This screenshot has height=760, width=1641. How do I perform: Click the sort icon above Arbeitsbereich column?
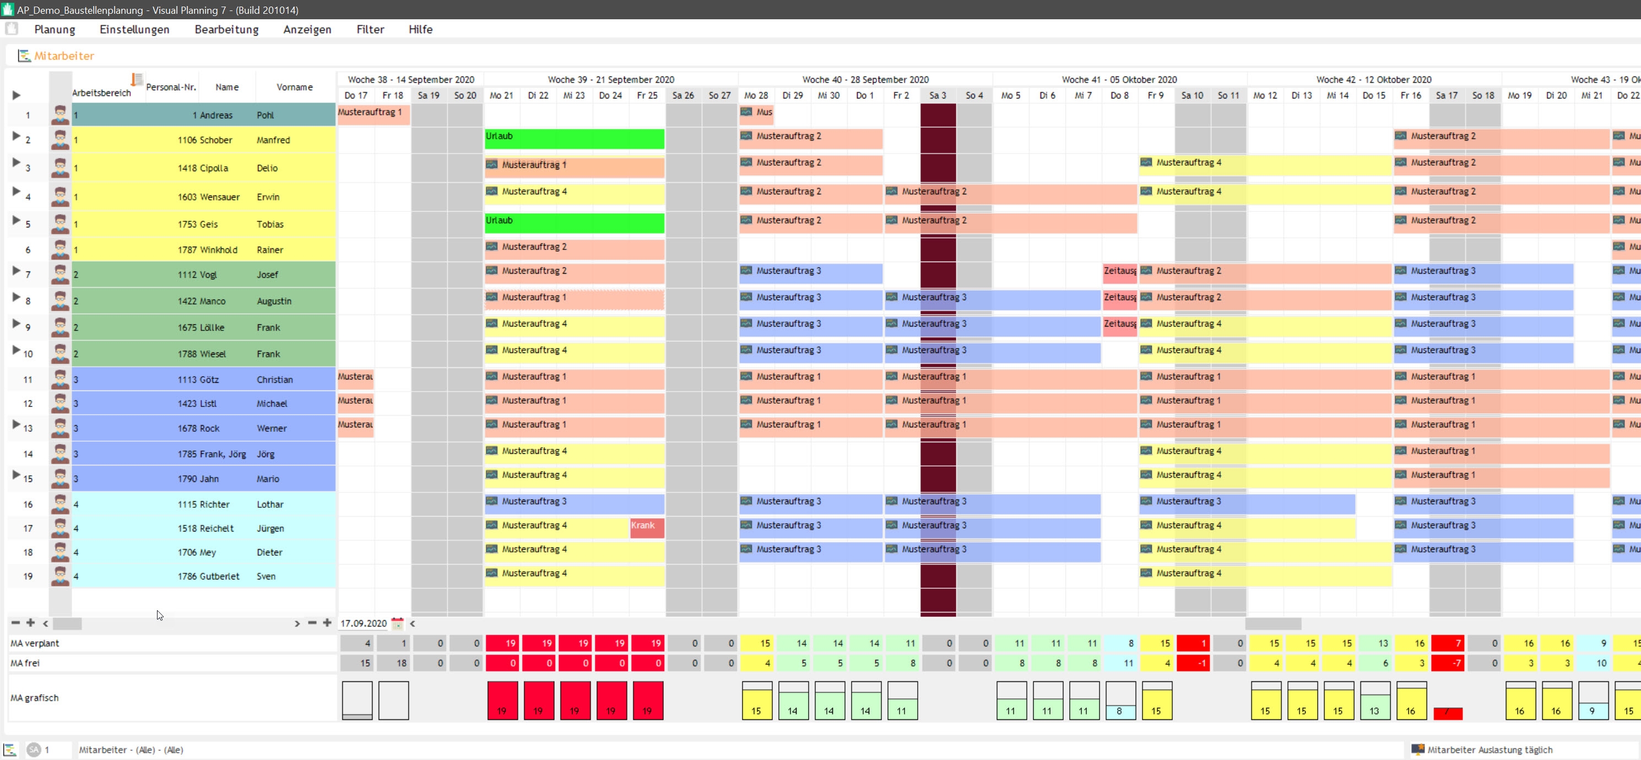(x=136, y=79)
